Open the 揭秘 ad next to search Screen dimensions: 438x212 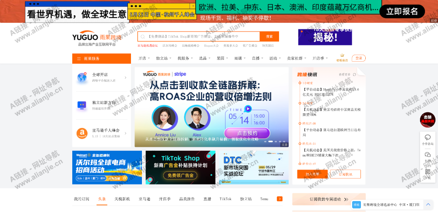[325, 37]
